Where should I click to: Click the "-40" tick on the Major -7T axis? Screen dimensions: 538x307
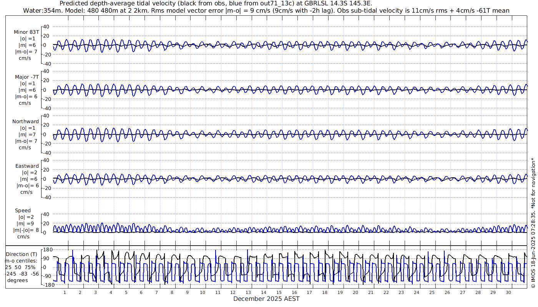pos(45,108)
